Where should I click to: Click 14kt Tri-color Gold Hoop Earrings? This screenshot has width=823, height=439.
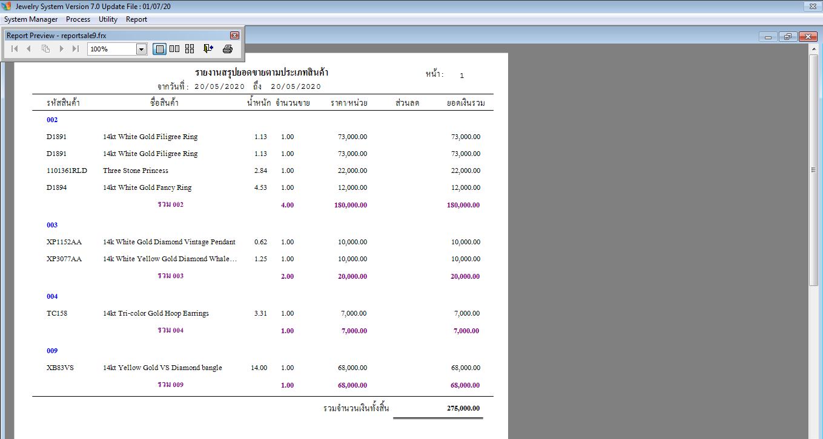[x=156, y=313]
